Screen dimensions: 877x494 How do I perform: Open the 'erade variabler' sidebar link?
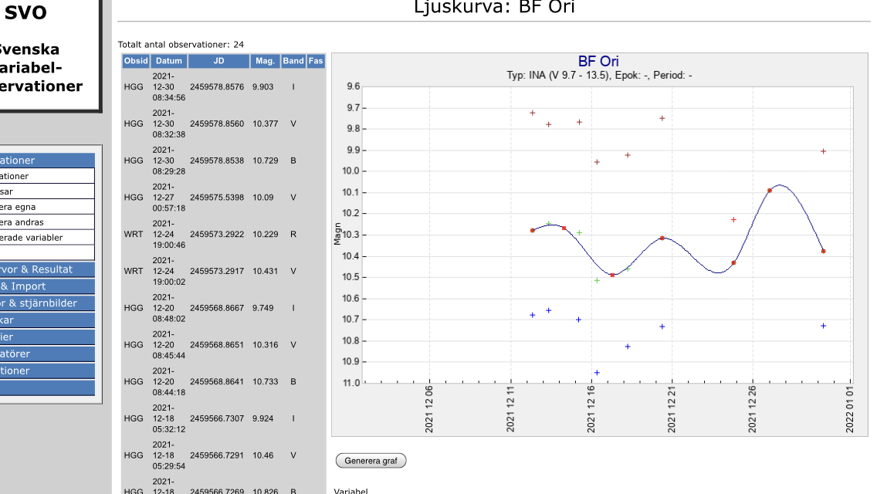pos(46,238)
